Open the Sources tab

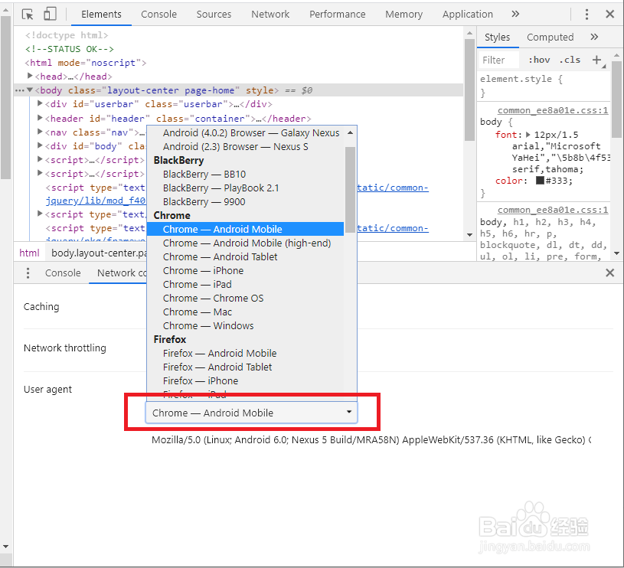[214, 15]
